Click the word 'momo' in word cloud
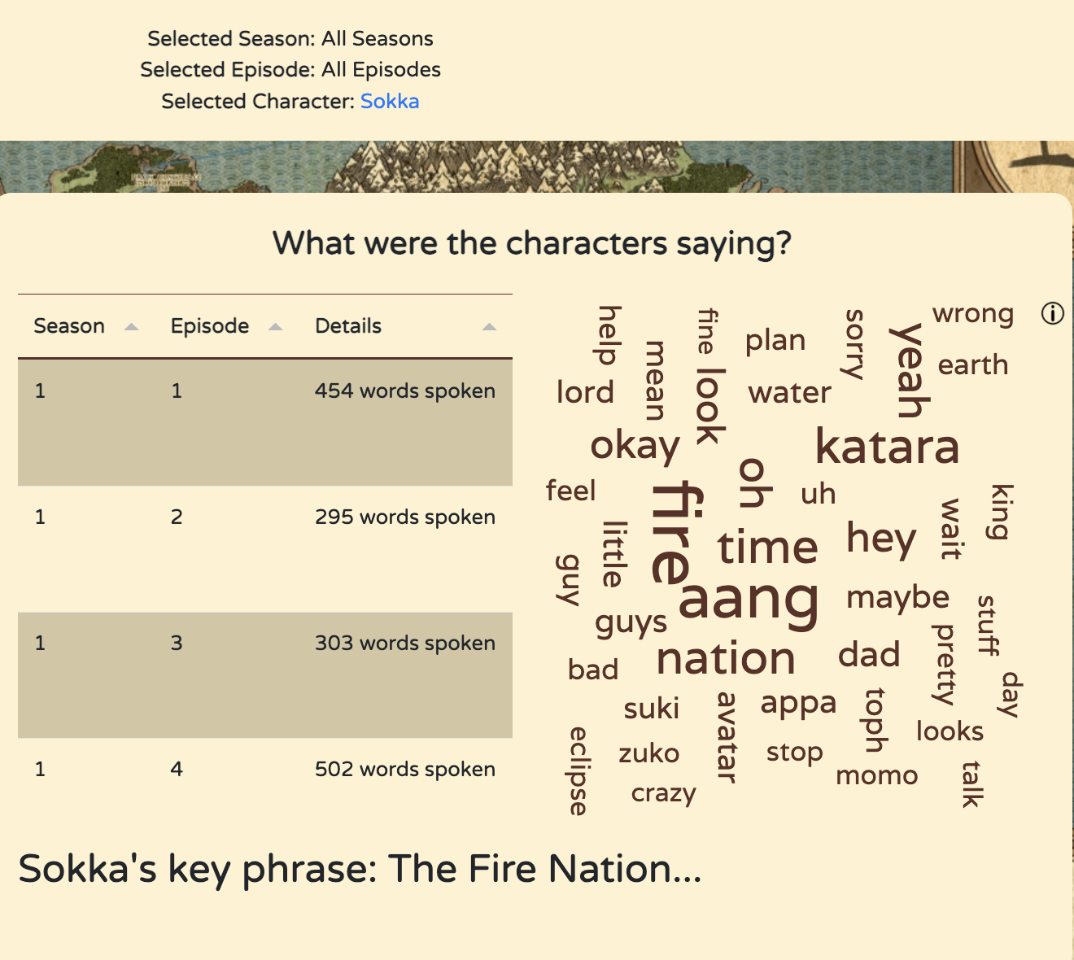 coord(876,776)
